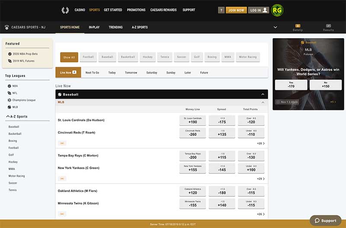This screenshot has height=228, width=346.
Task: Pick Tampa Bay Rays -1.5 spread +115
Action: [x=222, y=156]
